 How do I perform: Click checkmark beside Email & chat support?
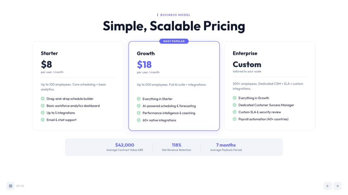(x=43, y=120)
